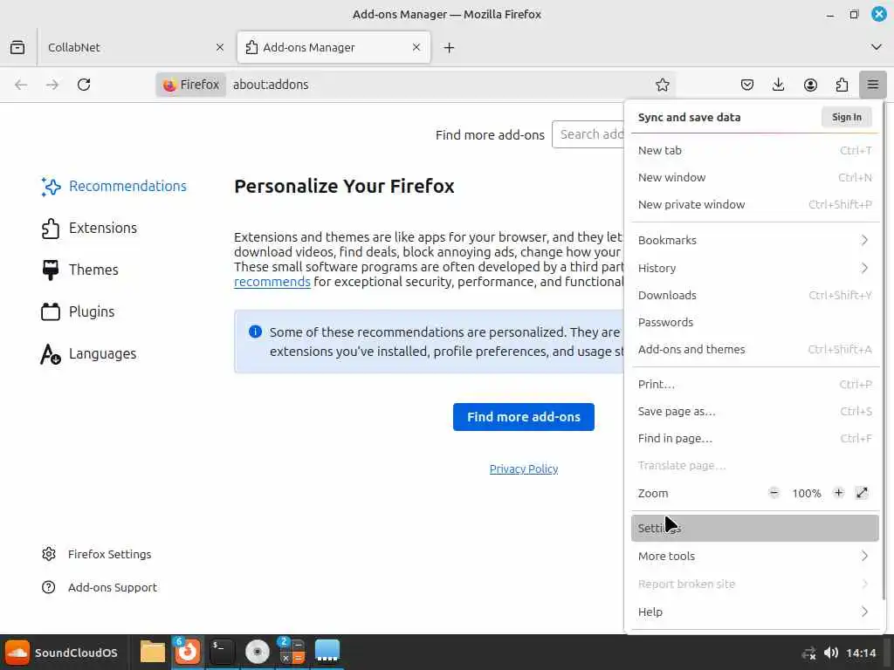Follow the recommends link
The image size is (894, 670).
272,282
